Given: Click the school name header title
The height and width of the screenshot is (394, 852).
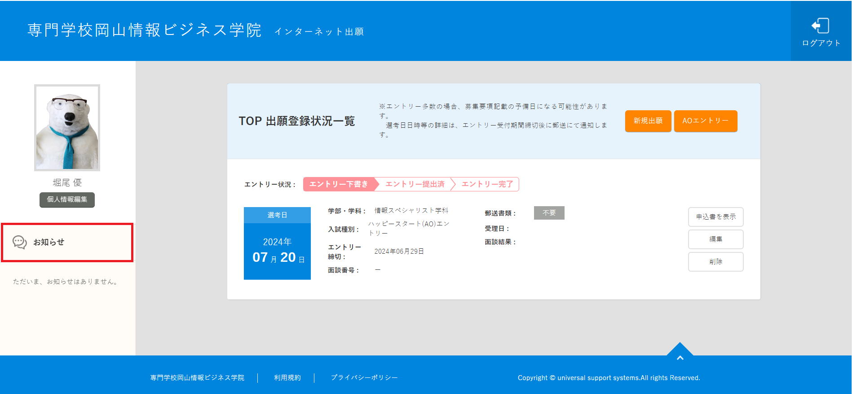Looking at the screenshot, I should 144,30.
